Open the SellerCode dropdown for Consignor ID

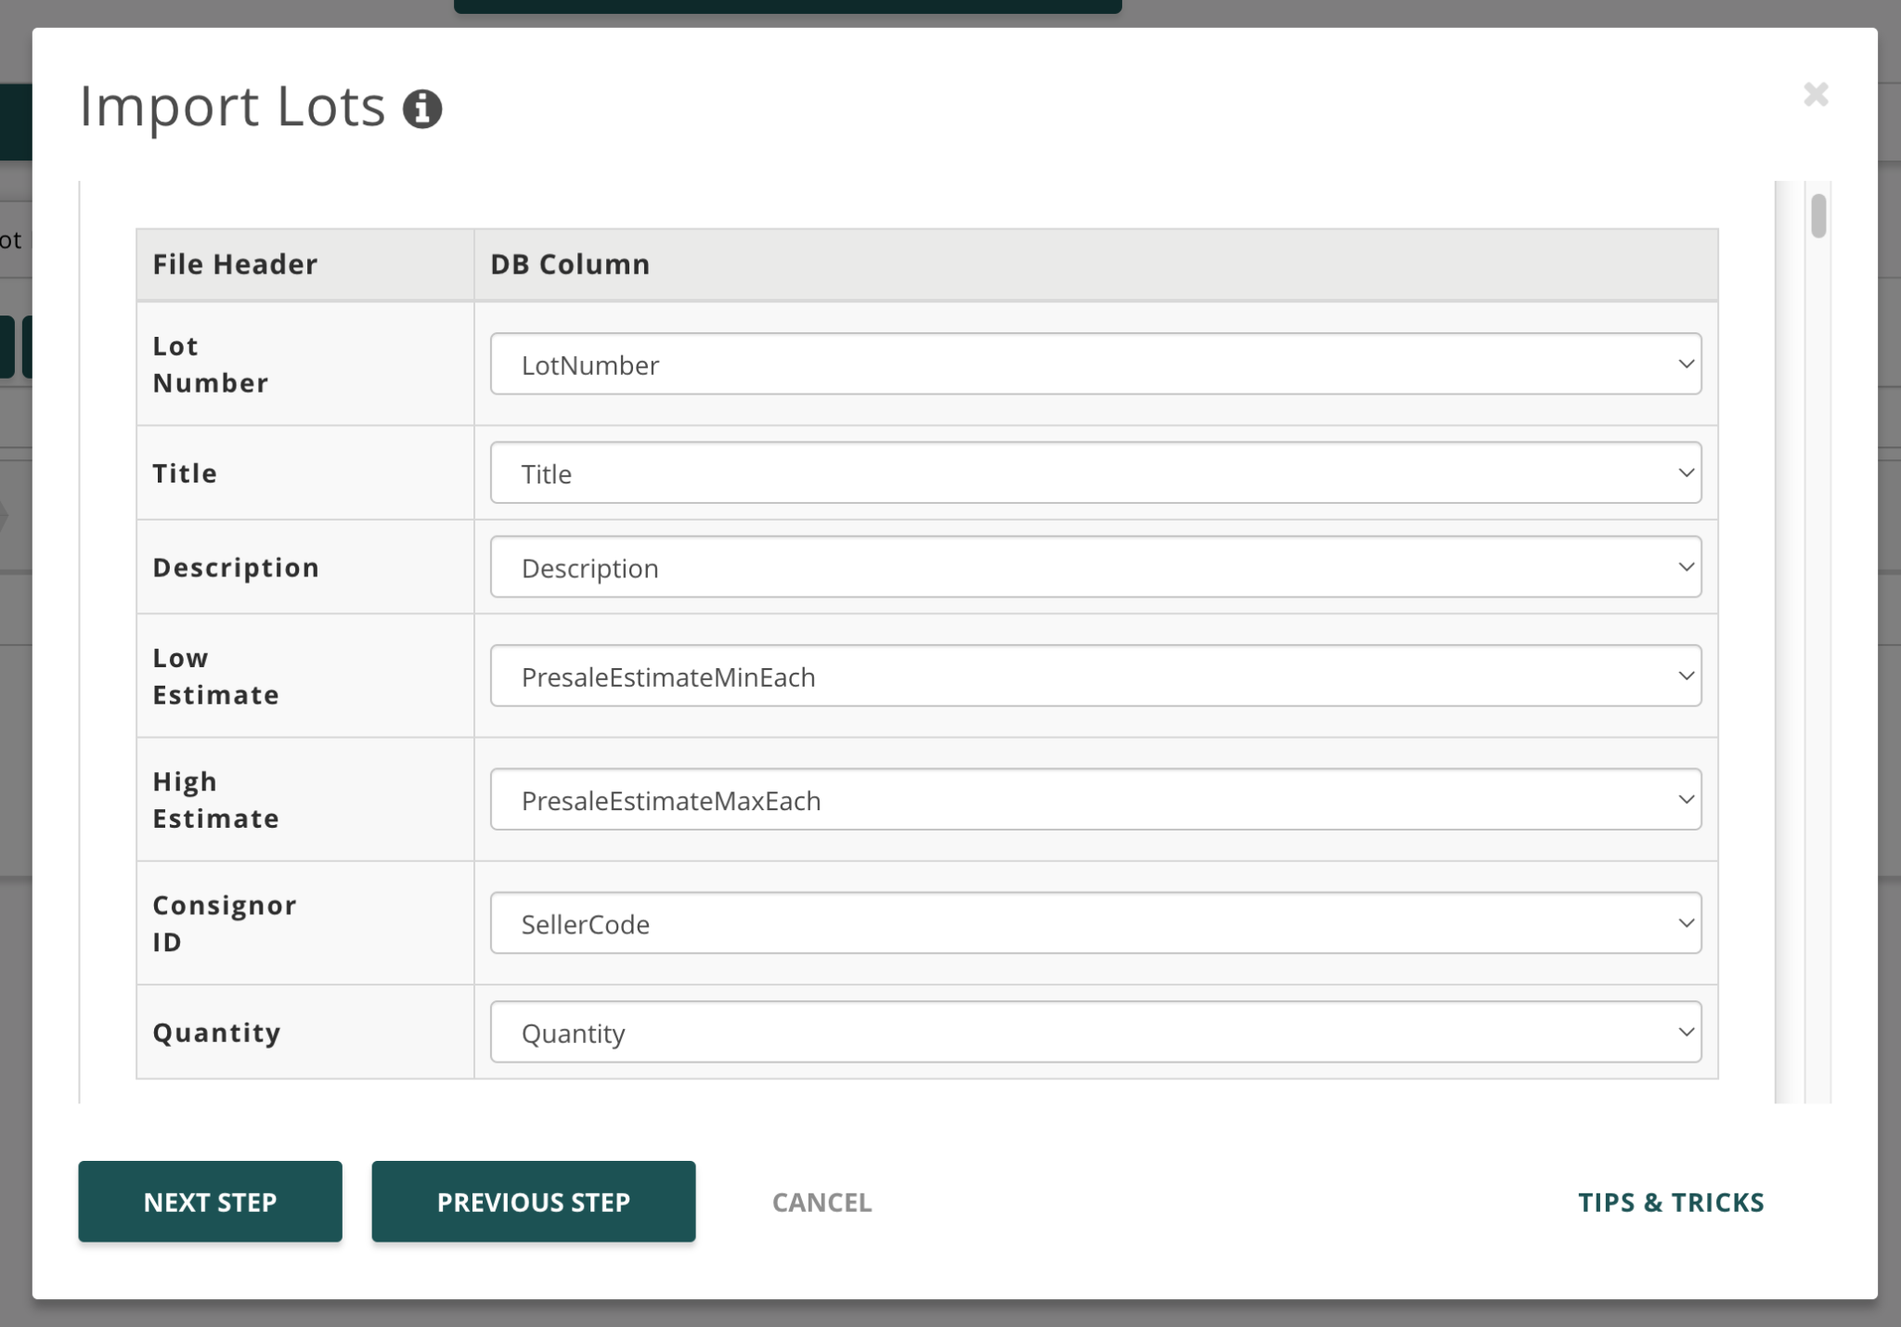1095,922
